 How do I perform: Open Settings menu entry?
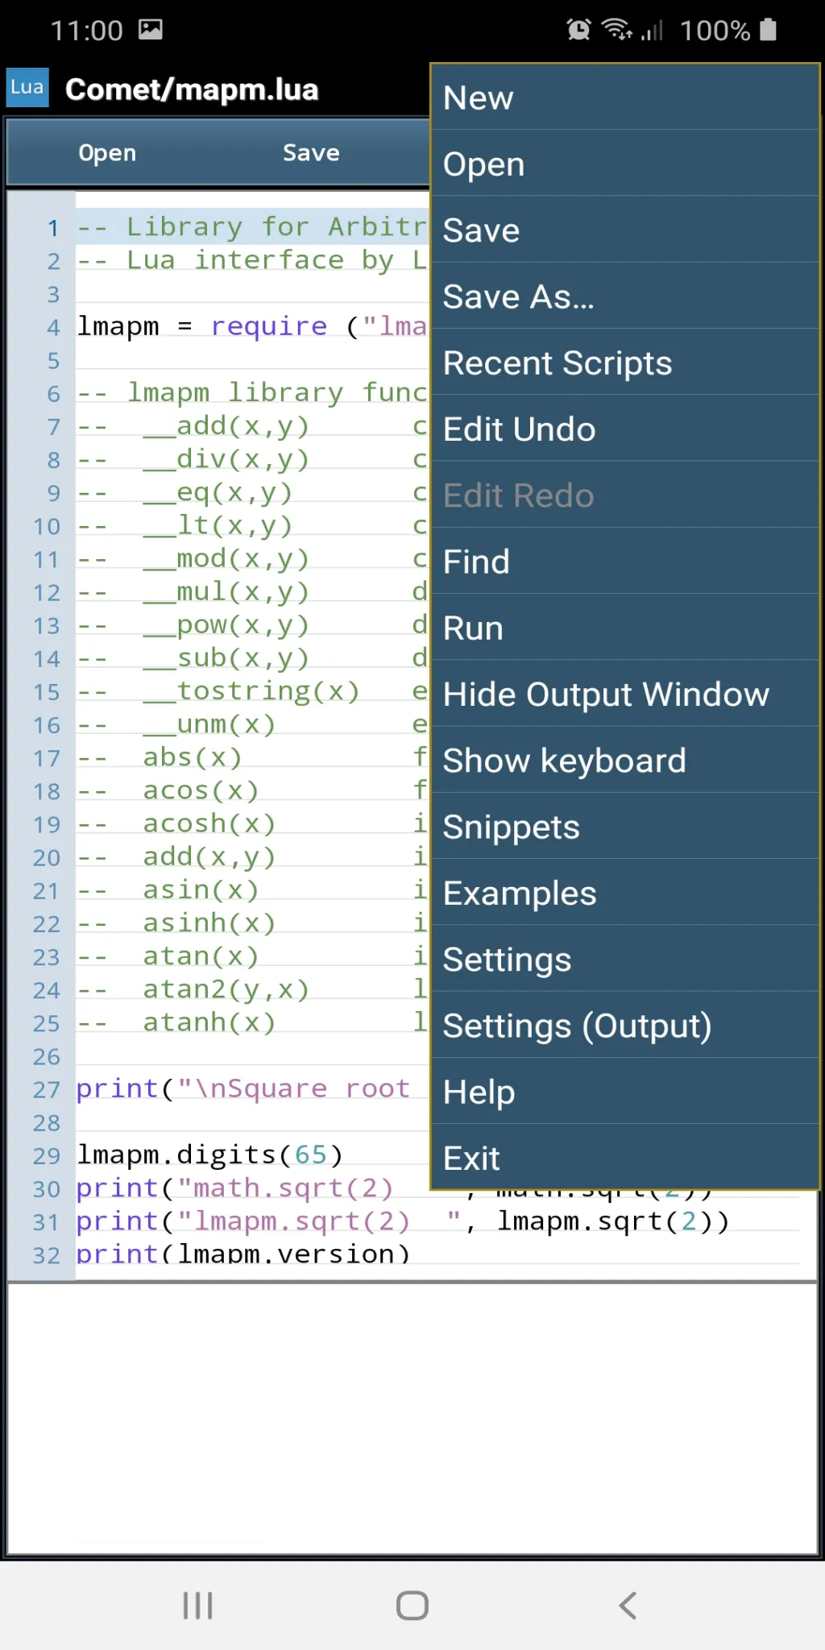pos(625,959)
